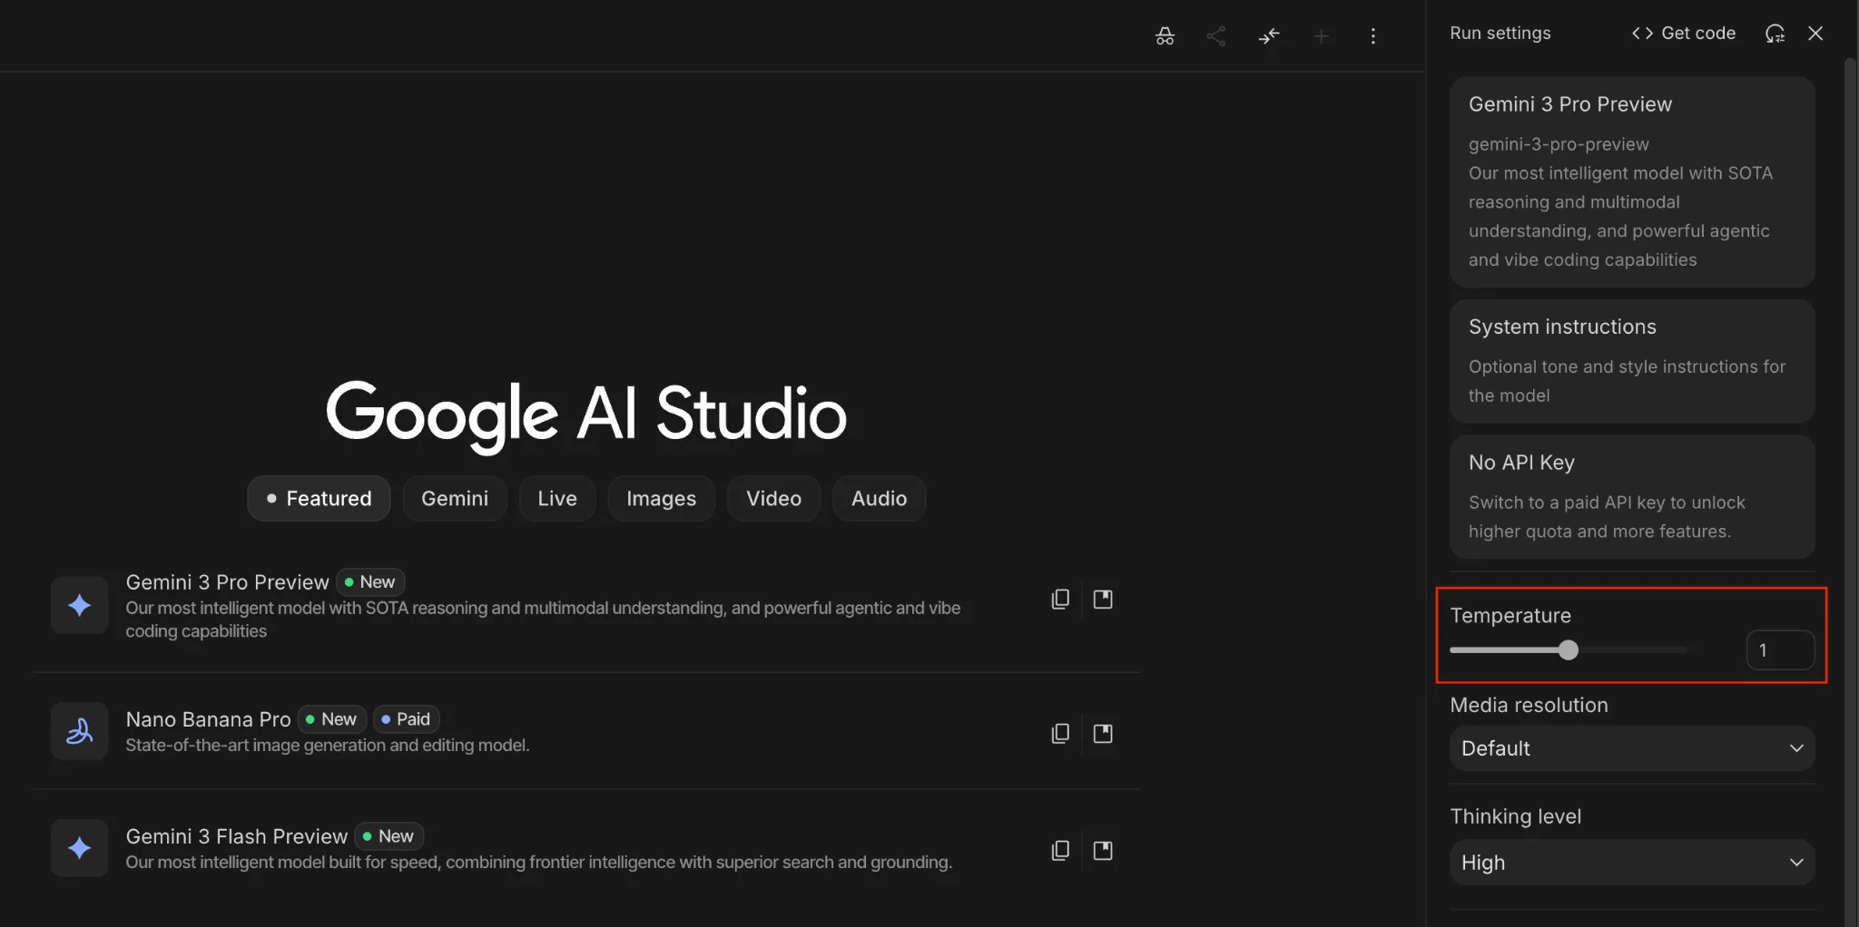Click the incognito temporary chat icon
Screen dimensions: 1859x927
click(x=1165, y=36)
